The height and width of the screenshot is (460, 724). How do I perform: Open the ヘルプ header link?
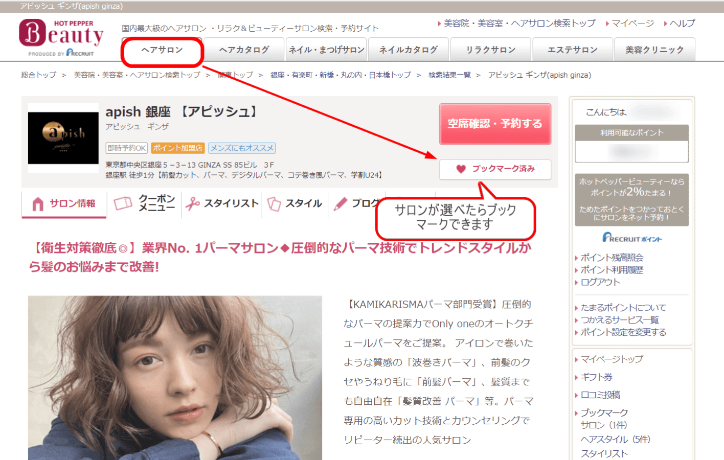tap(683, 24)
